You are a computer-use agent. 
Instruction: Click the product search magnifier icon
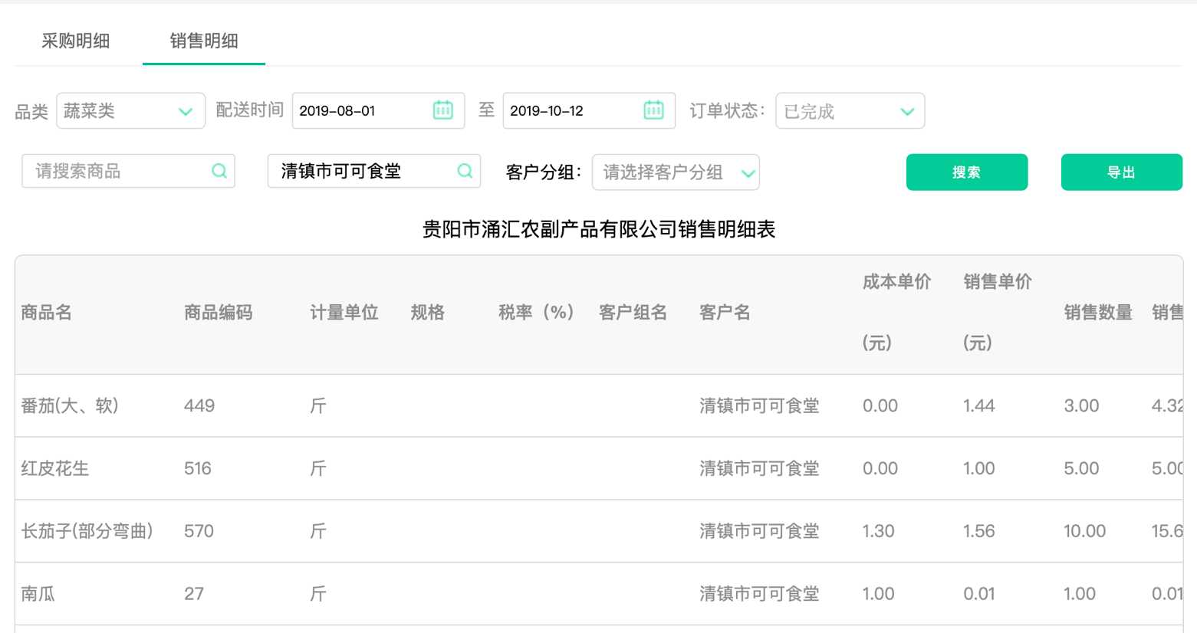tap(219, 171)
